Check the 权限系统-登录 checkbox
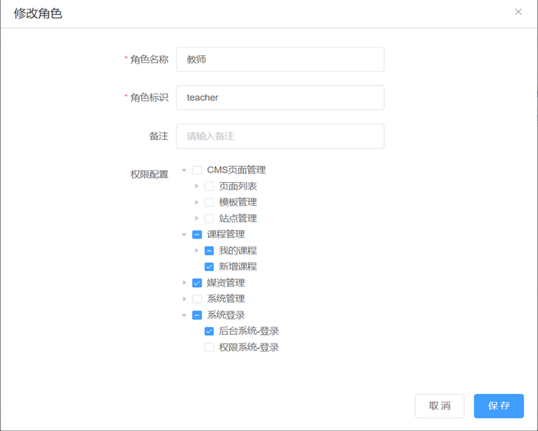This screenshot has width=538, height=431. 209,347
